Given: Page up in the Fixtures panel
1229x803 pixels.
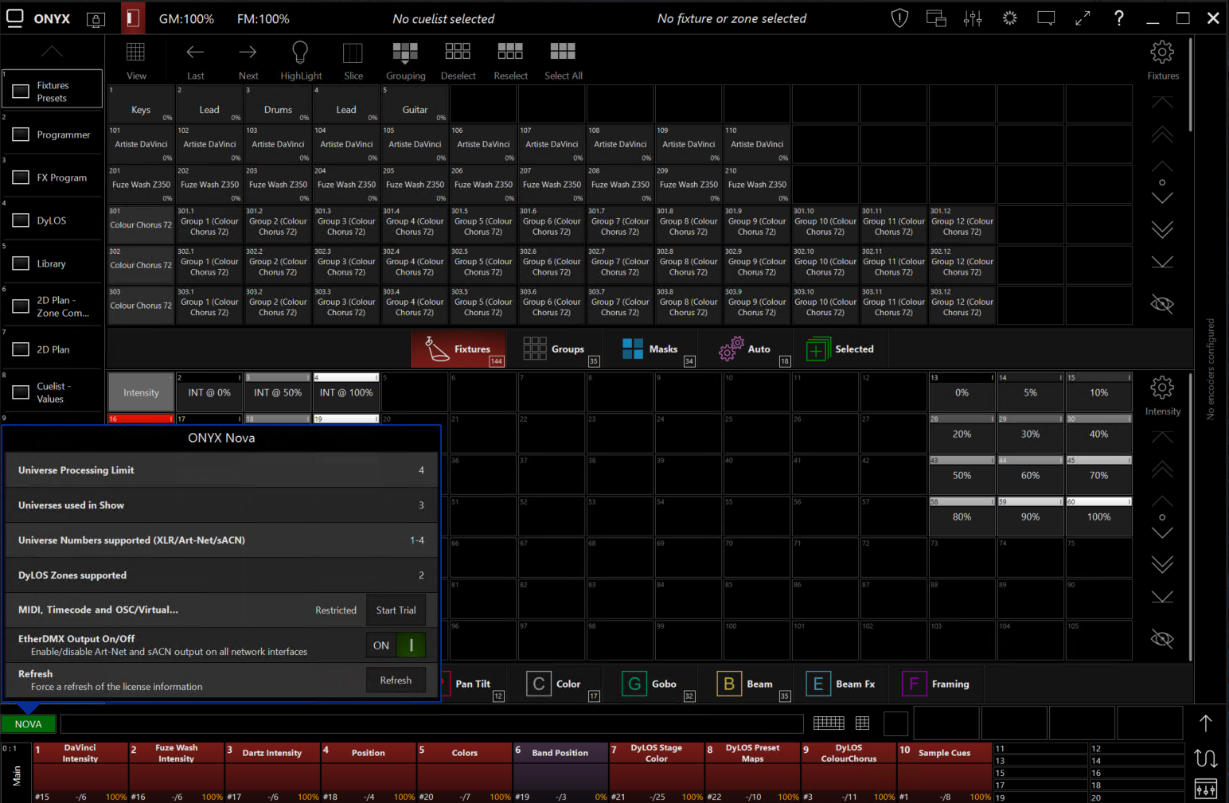Looking at the screenshot, I should [x=1162, y=134].
